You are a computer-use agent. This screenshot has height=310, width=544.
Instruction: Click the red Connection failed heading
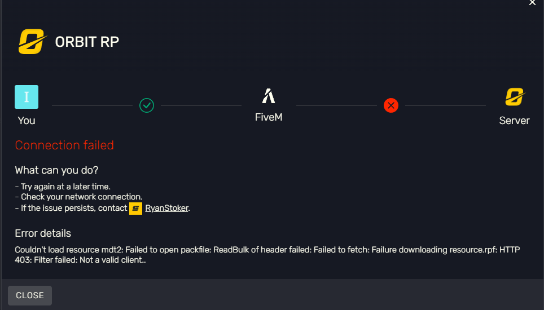coord(64,145)
